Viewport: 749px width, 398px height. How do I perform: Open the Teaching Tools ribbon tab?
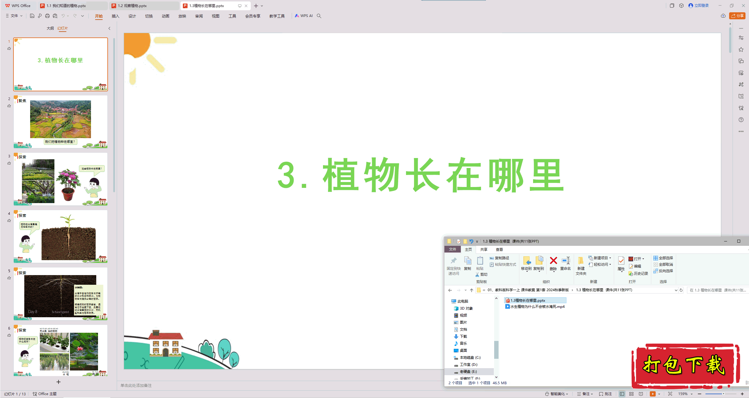(x=277, y=16)
